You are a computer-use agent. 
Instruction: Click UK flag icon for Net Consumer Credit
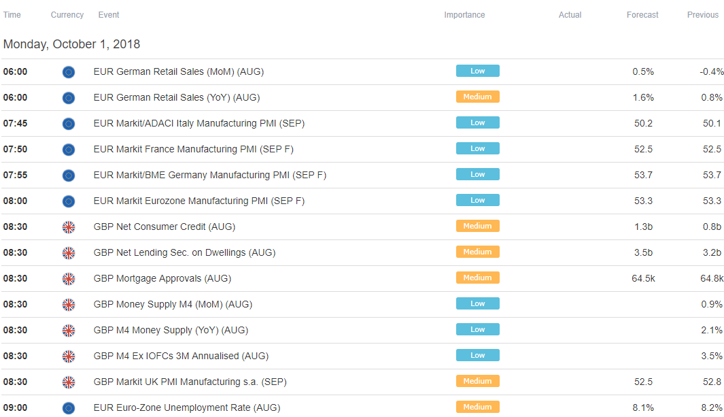pos(69,227)
